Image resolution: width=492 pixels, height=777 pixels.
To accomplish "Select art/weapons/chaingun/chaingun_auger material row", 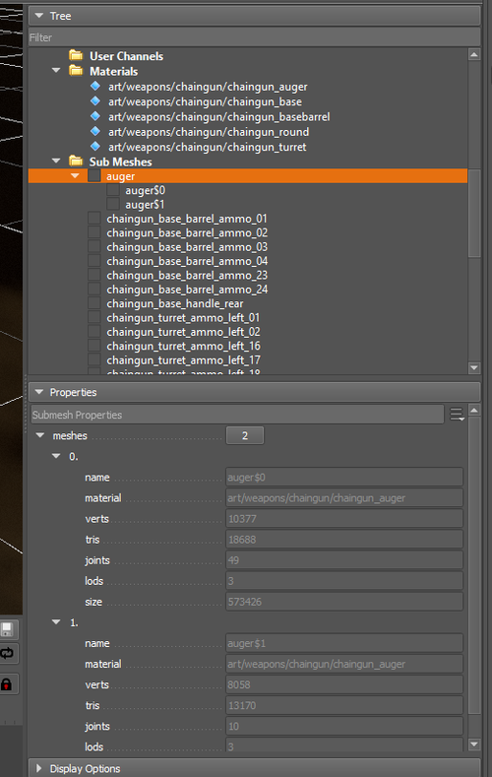I will click(x=208, y=87).
